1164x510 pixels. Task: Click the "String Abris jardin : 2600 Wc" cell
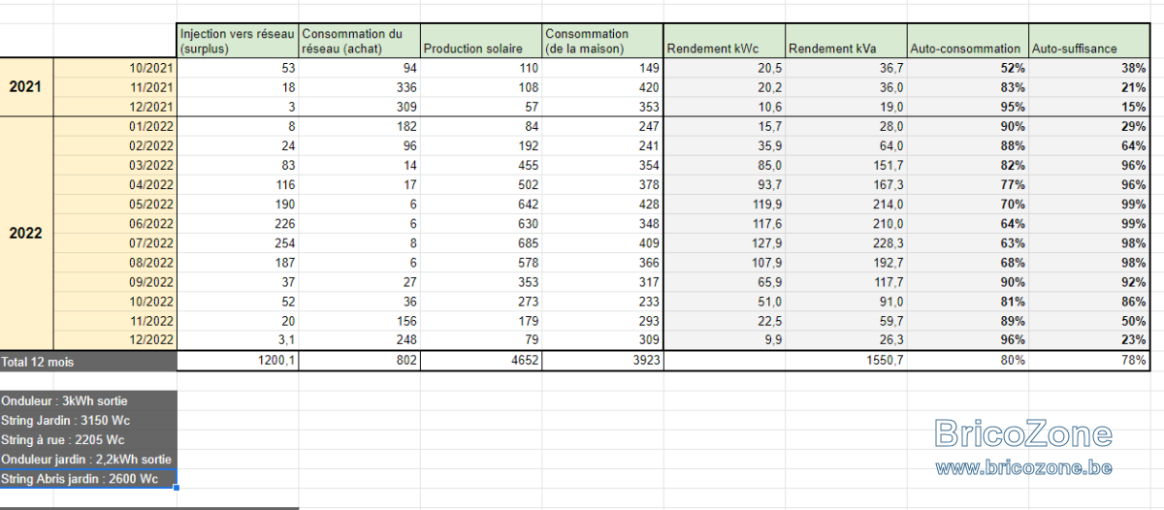click(x=88, y=479)
